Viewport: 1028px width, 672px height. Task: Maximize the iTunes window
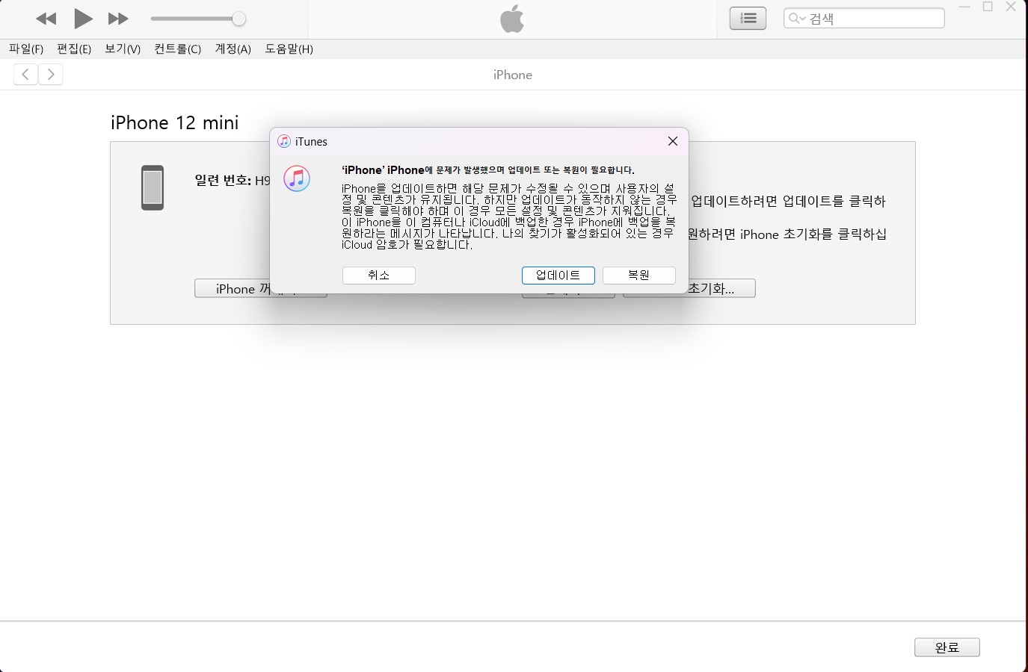[988, 7]
